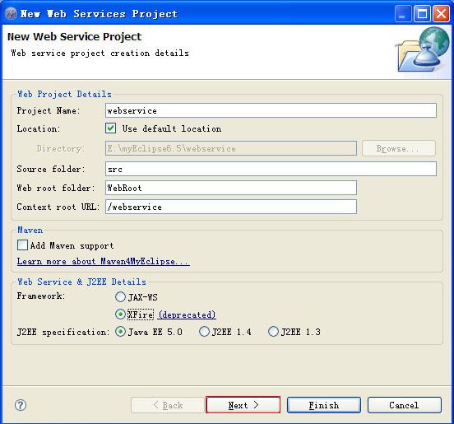Focus the Web root folder field
Viewport: 454px width, 424px height.
click(231, 188)
